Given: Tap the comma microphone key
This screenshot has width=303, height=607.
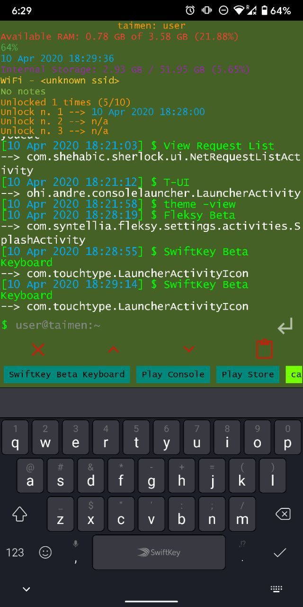Looking at the screenshot, I should pos(76,552).
